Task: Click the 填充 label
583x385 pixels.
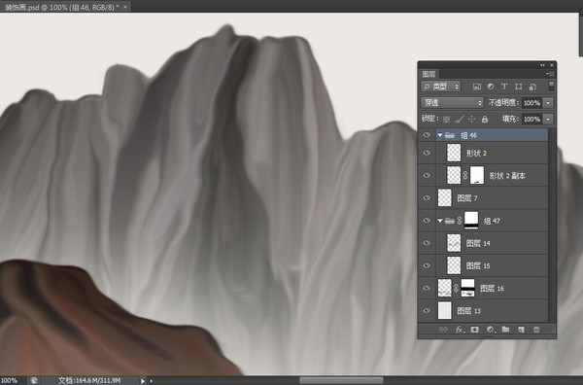Action: (510, 119)
